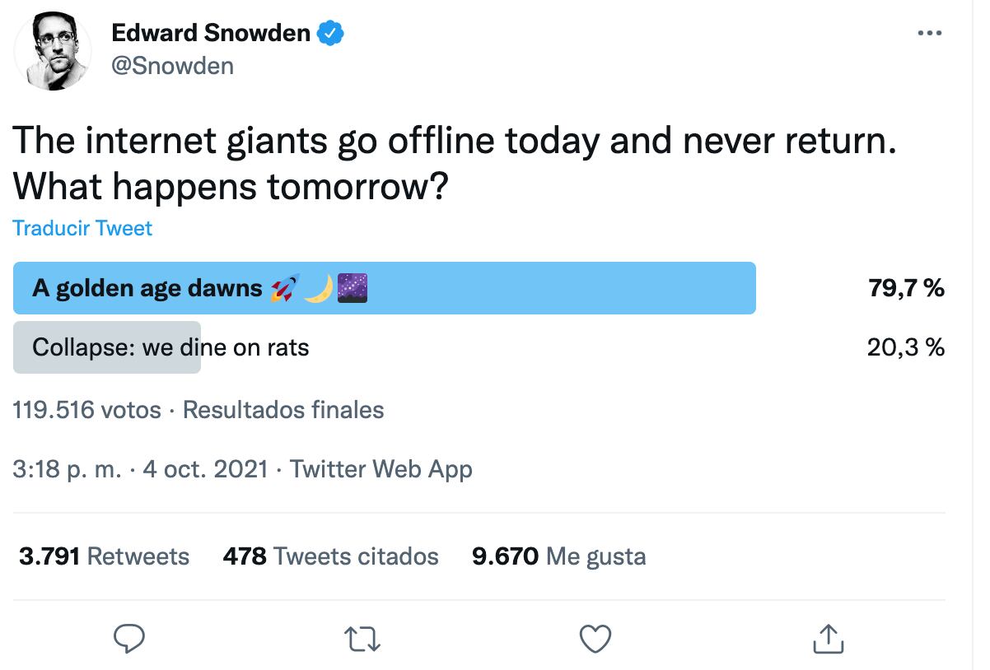Image resolution: width=990 pixels, height=670 pixels.
Task: Click the blue verified badge
Action: [331, 34]
